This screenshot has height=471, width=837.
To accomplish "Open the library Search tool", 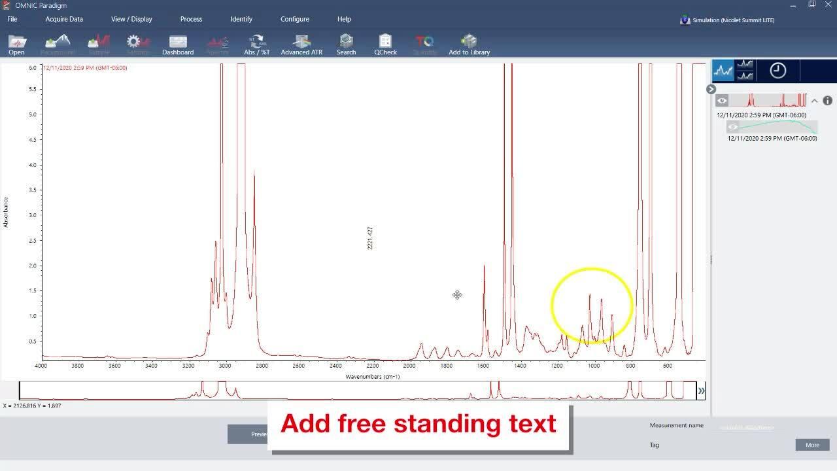I will click(345, 43).
